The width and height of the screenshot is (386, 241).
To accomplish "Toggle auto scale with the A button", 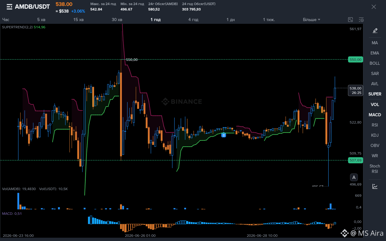I will [354, 177].
